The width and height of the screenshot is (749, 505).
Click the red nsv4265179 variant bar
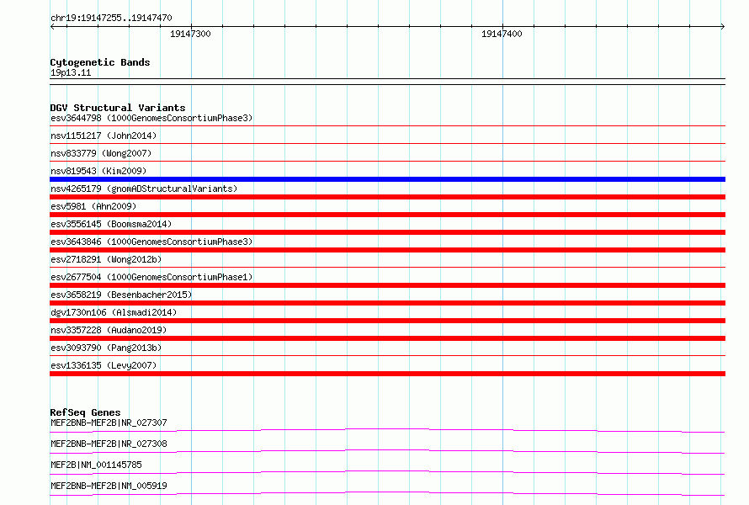[x=387, y=197]
